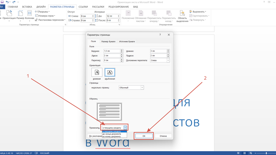
Task: Open the несколько страниц dropdown
Action: coord(131,88)
